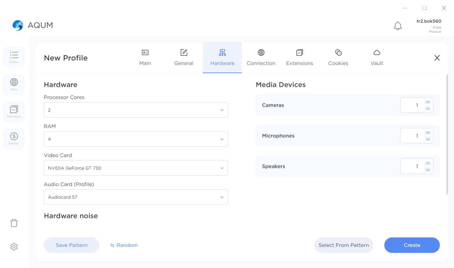Screen dimensions: 454x268
Task: Click the AQUM logo
Action: [33, 25]
